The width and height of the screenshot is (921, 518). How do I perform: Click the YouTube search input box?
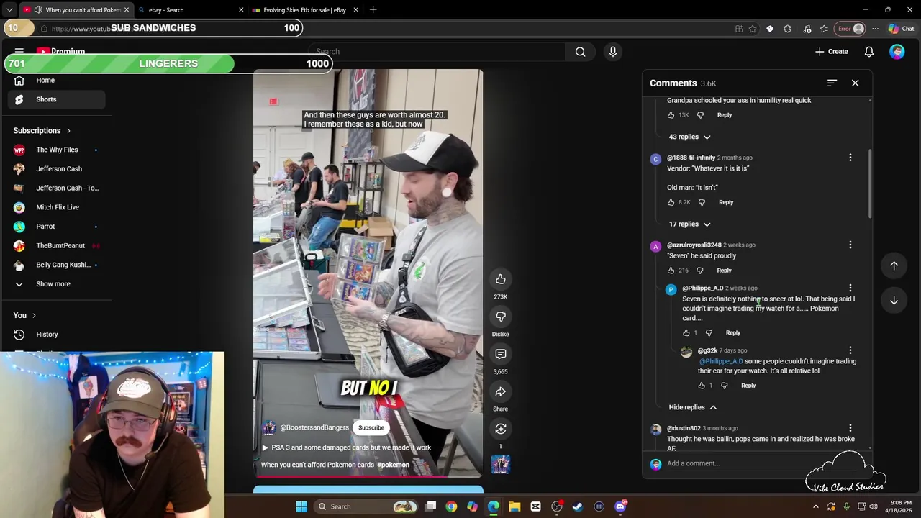pos(439,52)
